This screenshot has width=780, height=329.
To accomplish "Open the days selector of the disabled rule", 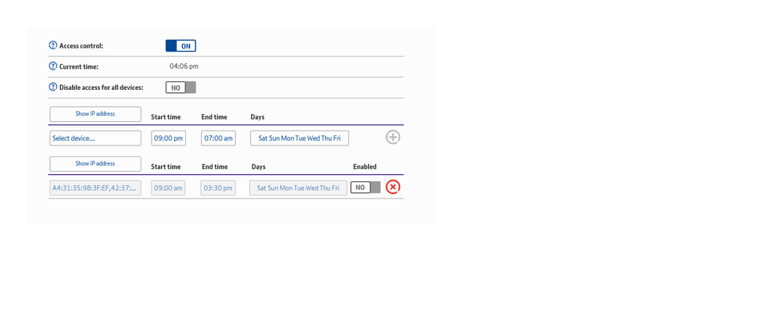I will coord(299,188).
